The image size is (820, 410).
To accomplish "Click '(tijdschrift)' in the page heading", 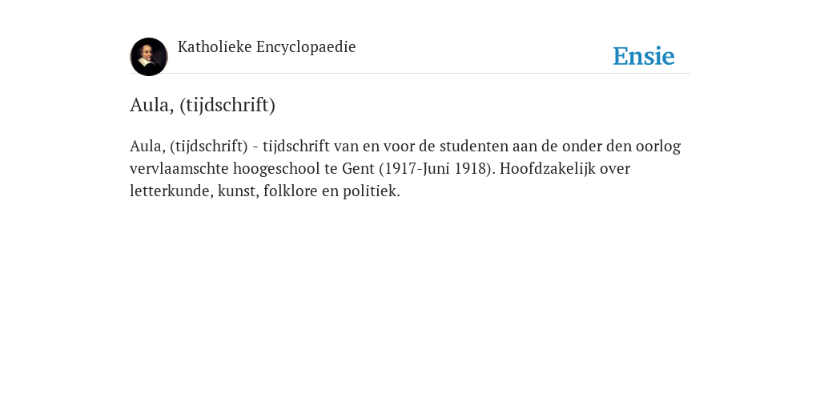I will [227, 105].
